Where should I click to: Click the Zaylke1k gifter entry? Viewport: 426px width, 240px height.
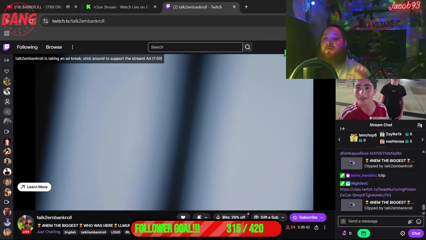tap(396, 134)
